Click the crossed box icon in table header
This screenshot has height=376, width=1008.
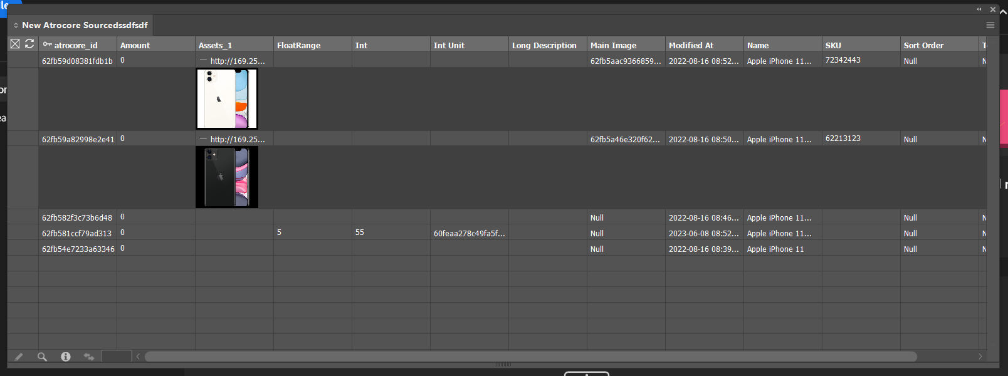(15, 44)
